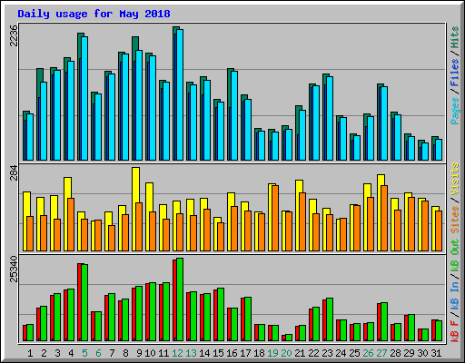Click day label "15" on the x-axis
The height and width of the screenshot is (363, 465).
click(218, 353)
